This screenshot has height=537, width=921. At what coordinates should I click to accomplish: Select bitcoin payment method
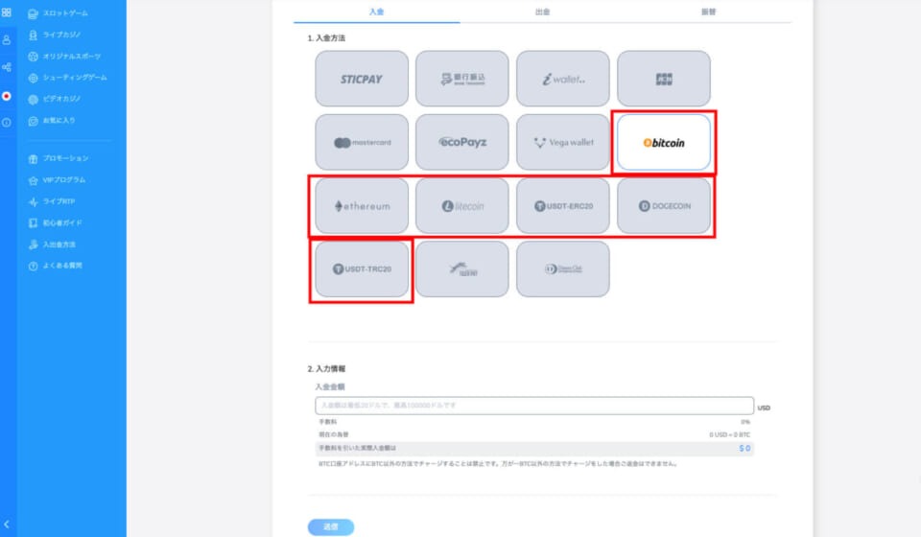point(664,142)
